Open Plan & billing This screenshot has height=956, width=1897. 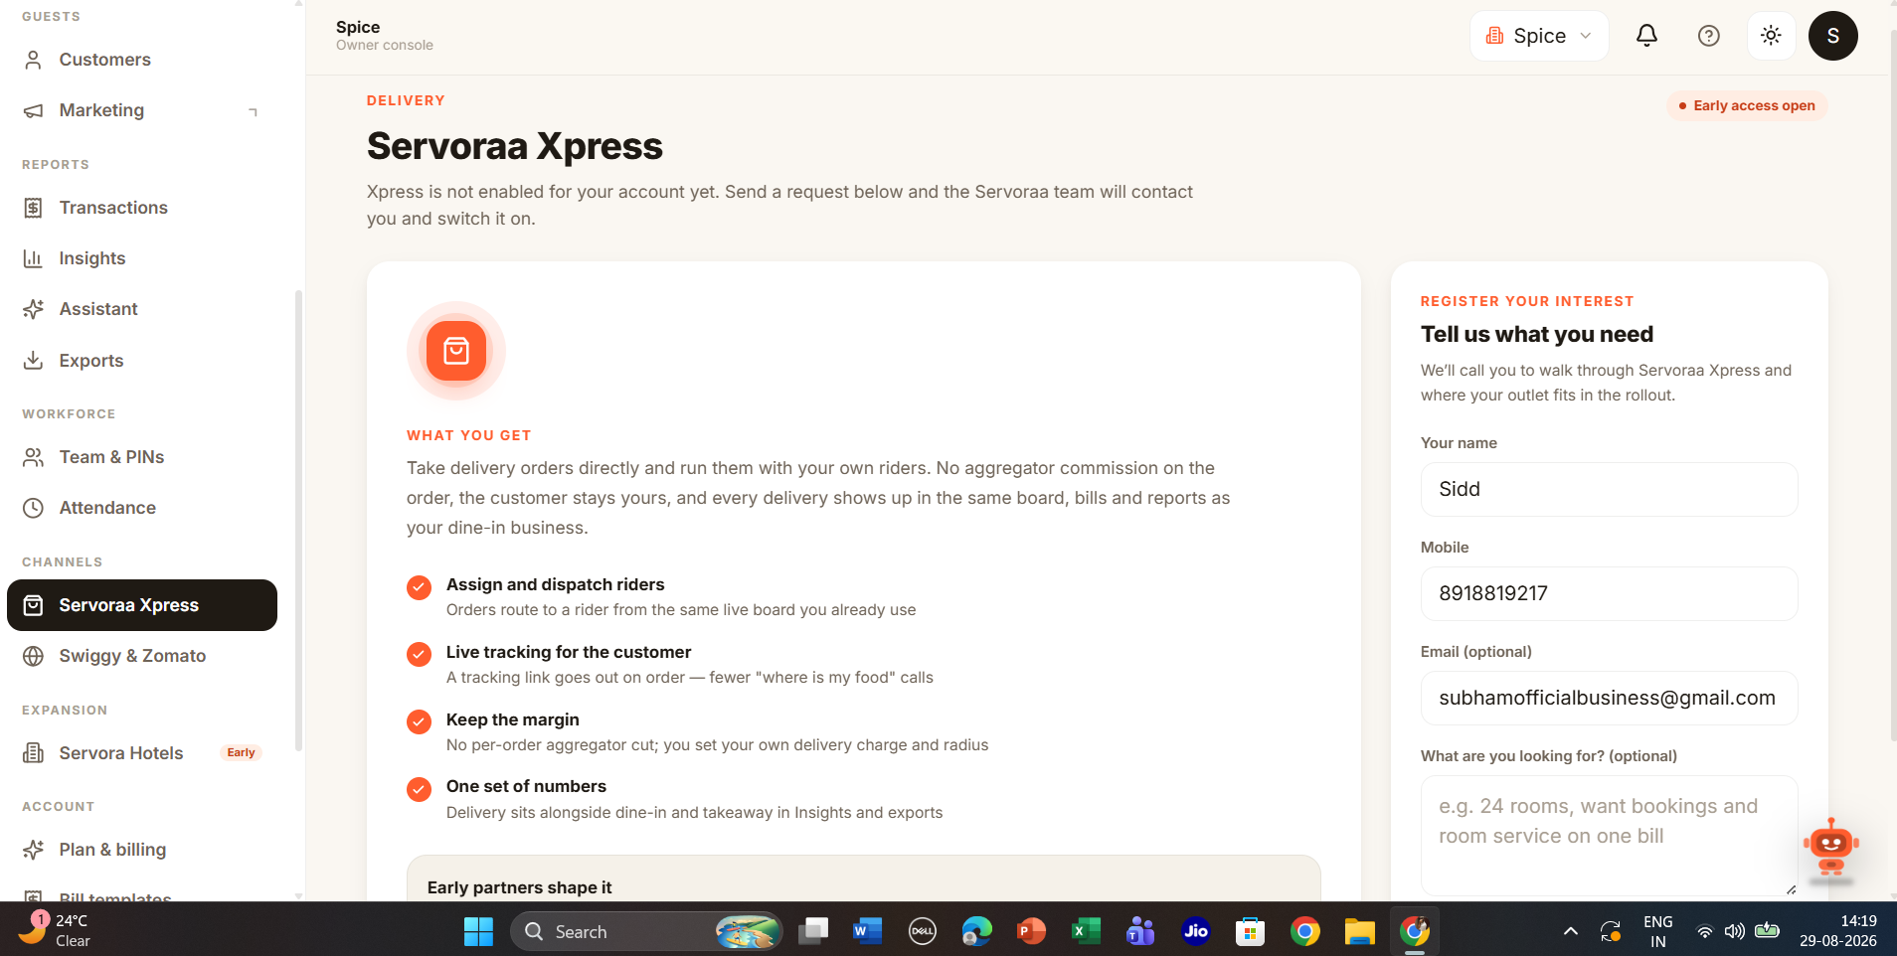pos(142,850)
